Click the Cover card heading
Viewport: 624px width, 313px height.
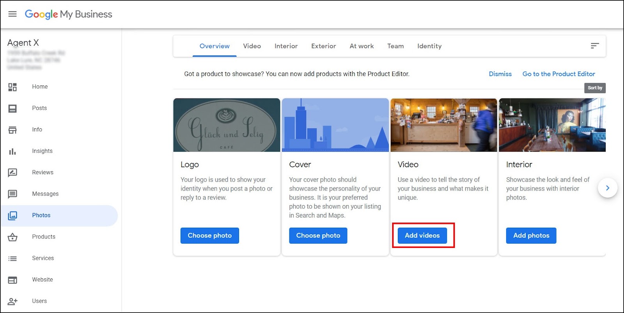tap(300, 164)
